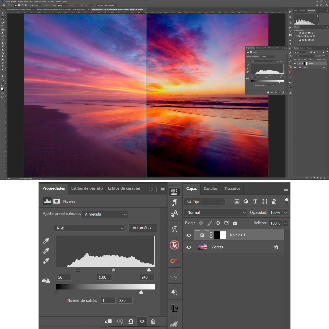The width and height of the screenshot is (329, 329).
Task: Click midtone input slider in enlarged Niveles histogram
Action: [x=113, y=270]
